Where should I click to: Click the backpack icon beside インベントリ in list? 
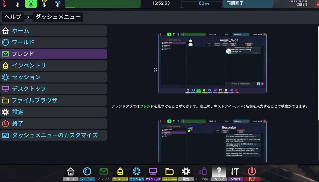5,65
